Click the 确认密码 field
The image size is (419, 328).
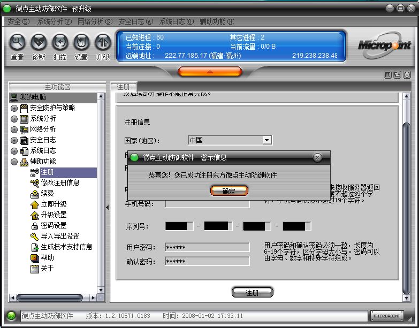point(208,261)
